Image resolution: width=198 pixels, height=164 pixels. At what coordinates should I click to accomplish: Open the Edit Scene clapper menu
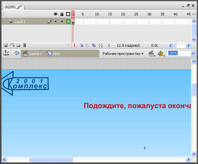pos(152,54)
